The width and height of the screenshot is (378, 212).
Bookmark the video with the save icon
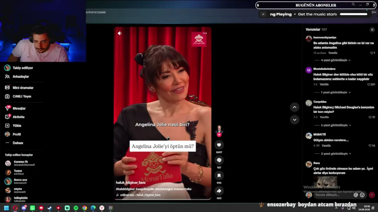coord(219,175)
